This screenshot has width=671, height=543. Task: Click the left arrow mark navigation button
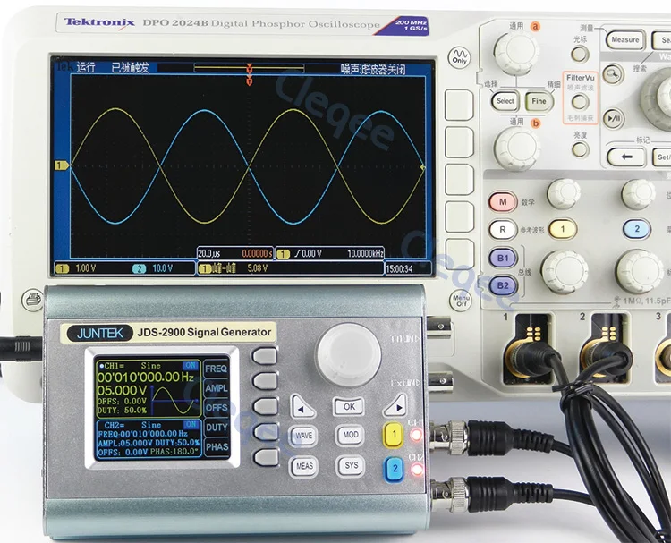coord(626,157)
